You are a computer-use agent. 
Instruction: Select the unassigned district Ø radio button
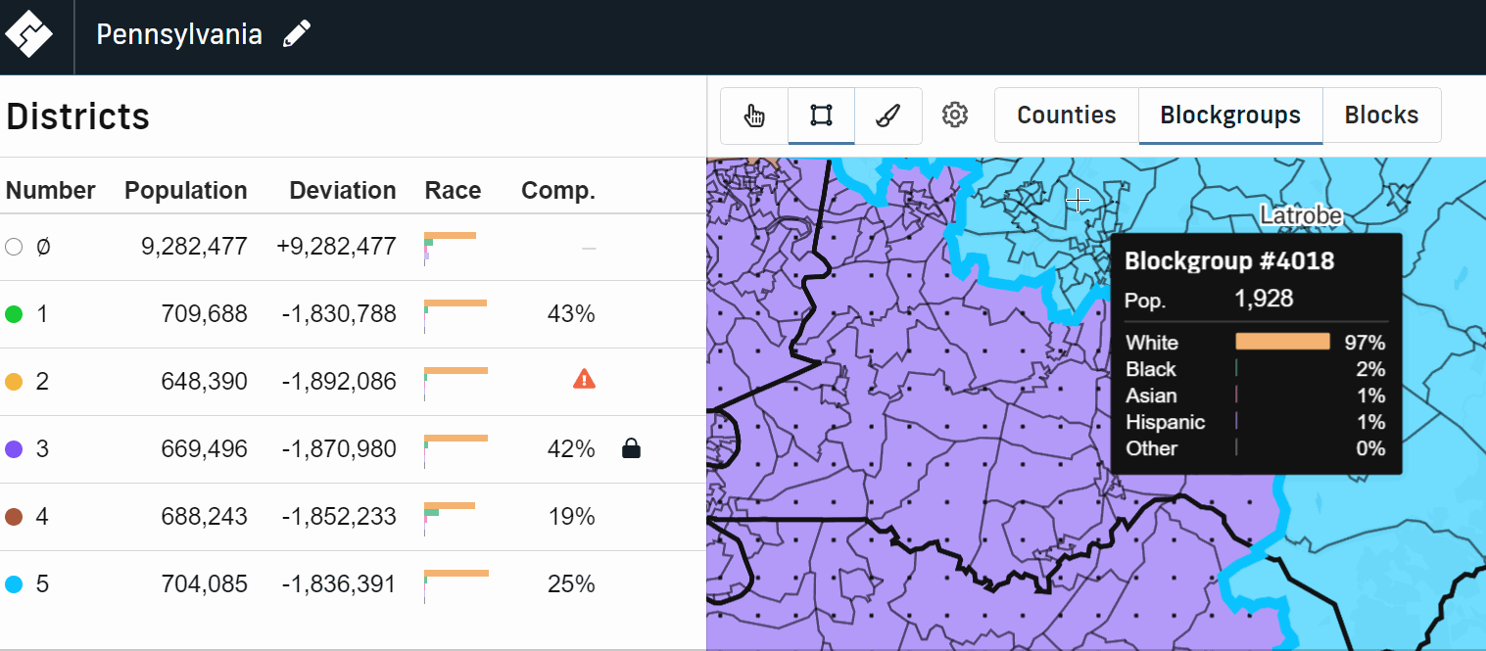pos(14,247)
